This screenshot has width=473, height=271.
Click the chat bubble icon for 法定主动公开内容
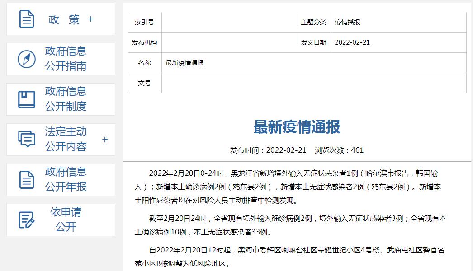[x=27, y=139]
